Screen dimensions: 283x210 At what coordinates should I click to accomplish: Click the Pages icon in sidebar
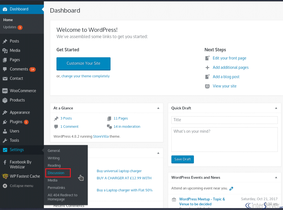click(x=5, y=60)
